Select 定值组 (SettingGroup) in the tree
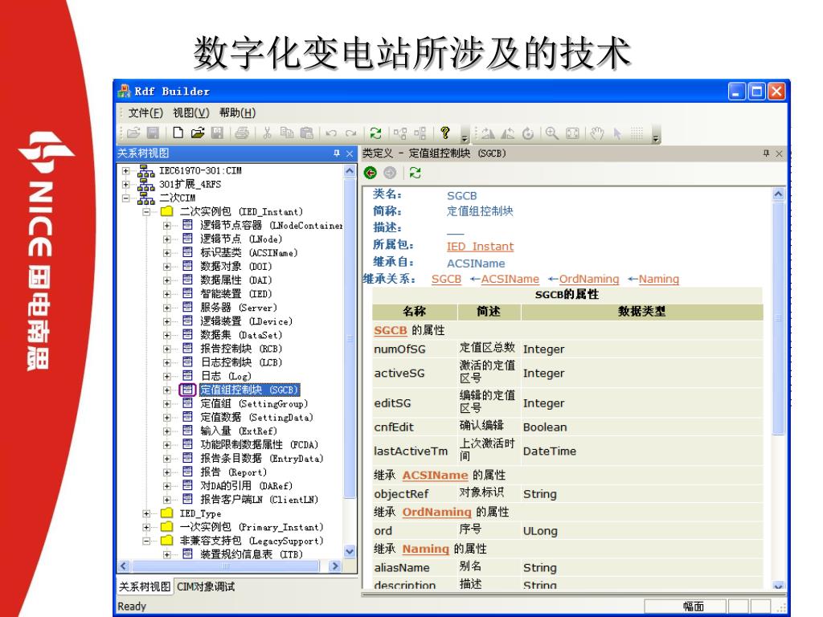The image size is (823, 617). coord(253,403)
